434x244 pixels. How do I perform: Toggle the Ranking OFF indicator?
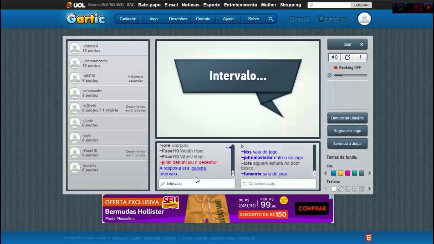(x=348, y=67)
